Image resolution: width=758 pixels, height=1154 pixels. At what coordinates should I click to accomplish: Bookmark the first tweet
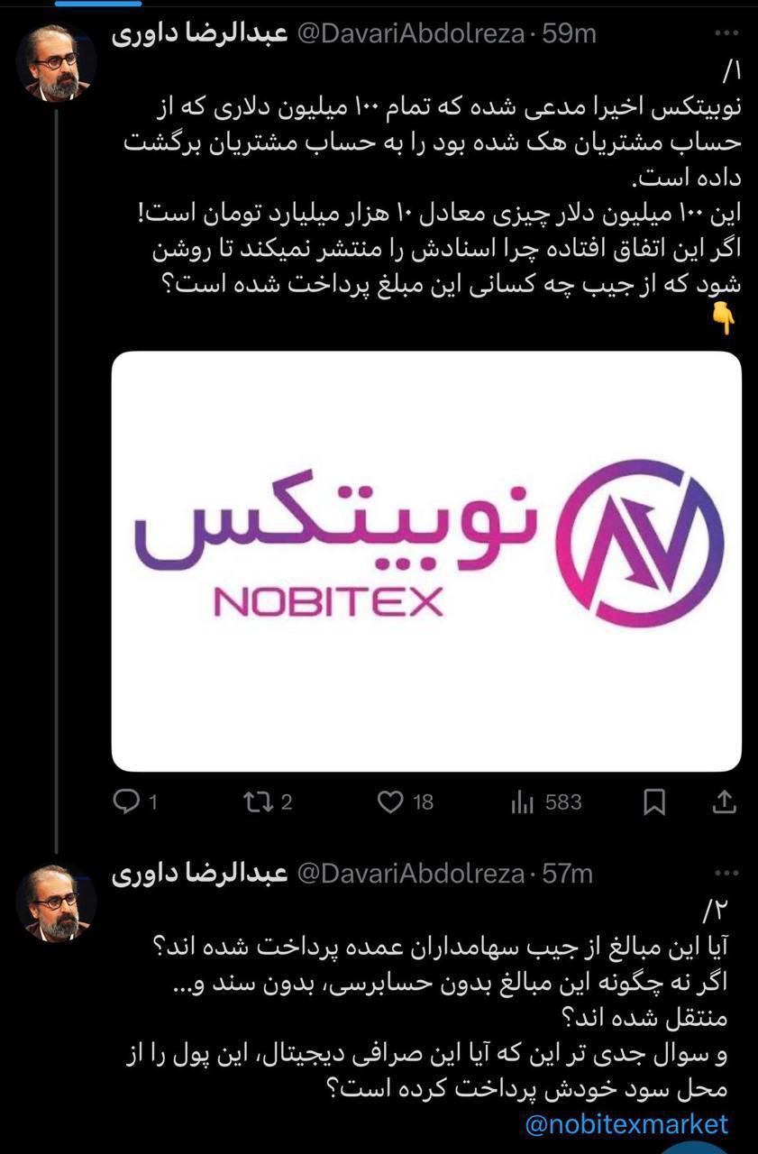[x=654, y=801]
